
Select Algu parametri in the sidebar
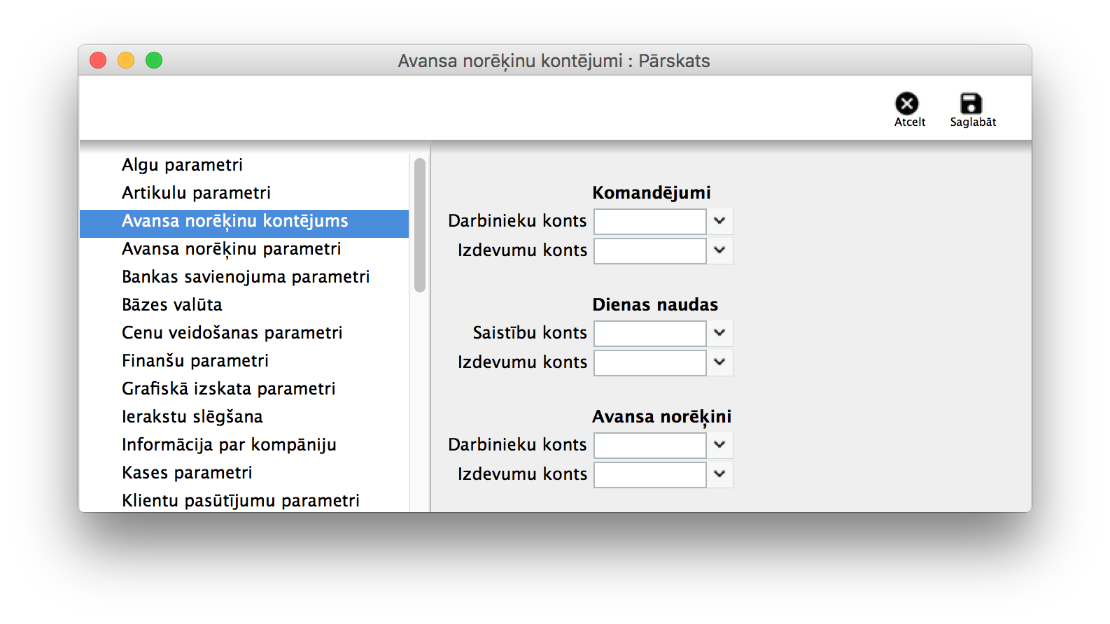(182, 165)
